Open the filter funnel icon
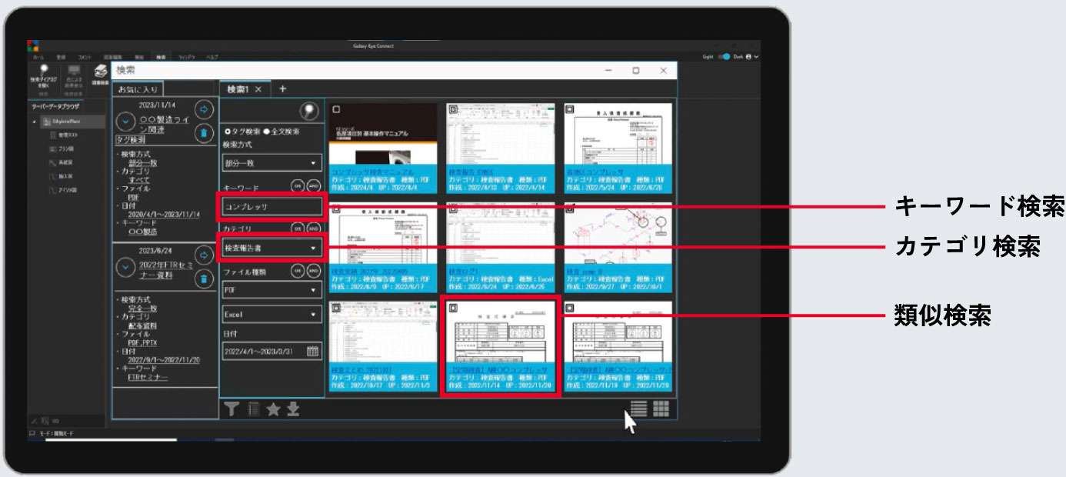The width and height of the screenshot is (1066, 477). click(x=232, y=409)
